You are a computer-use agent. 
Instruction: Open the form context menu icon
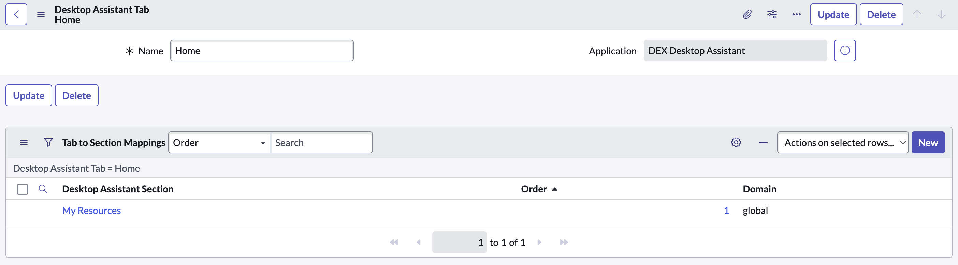[x=41, y=14]
